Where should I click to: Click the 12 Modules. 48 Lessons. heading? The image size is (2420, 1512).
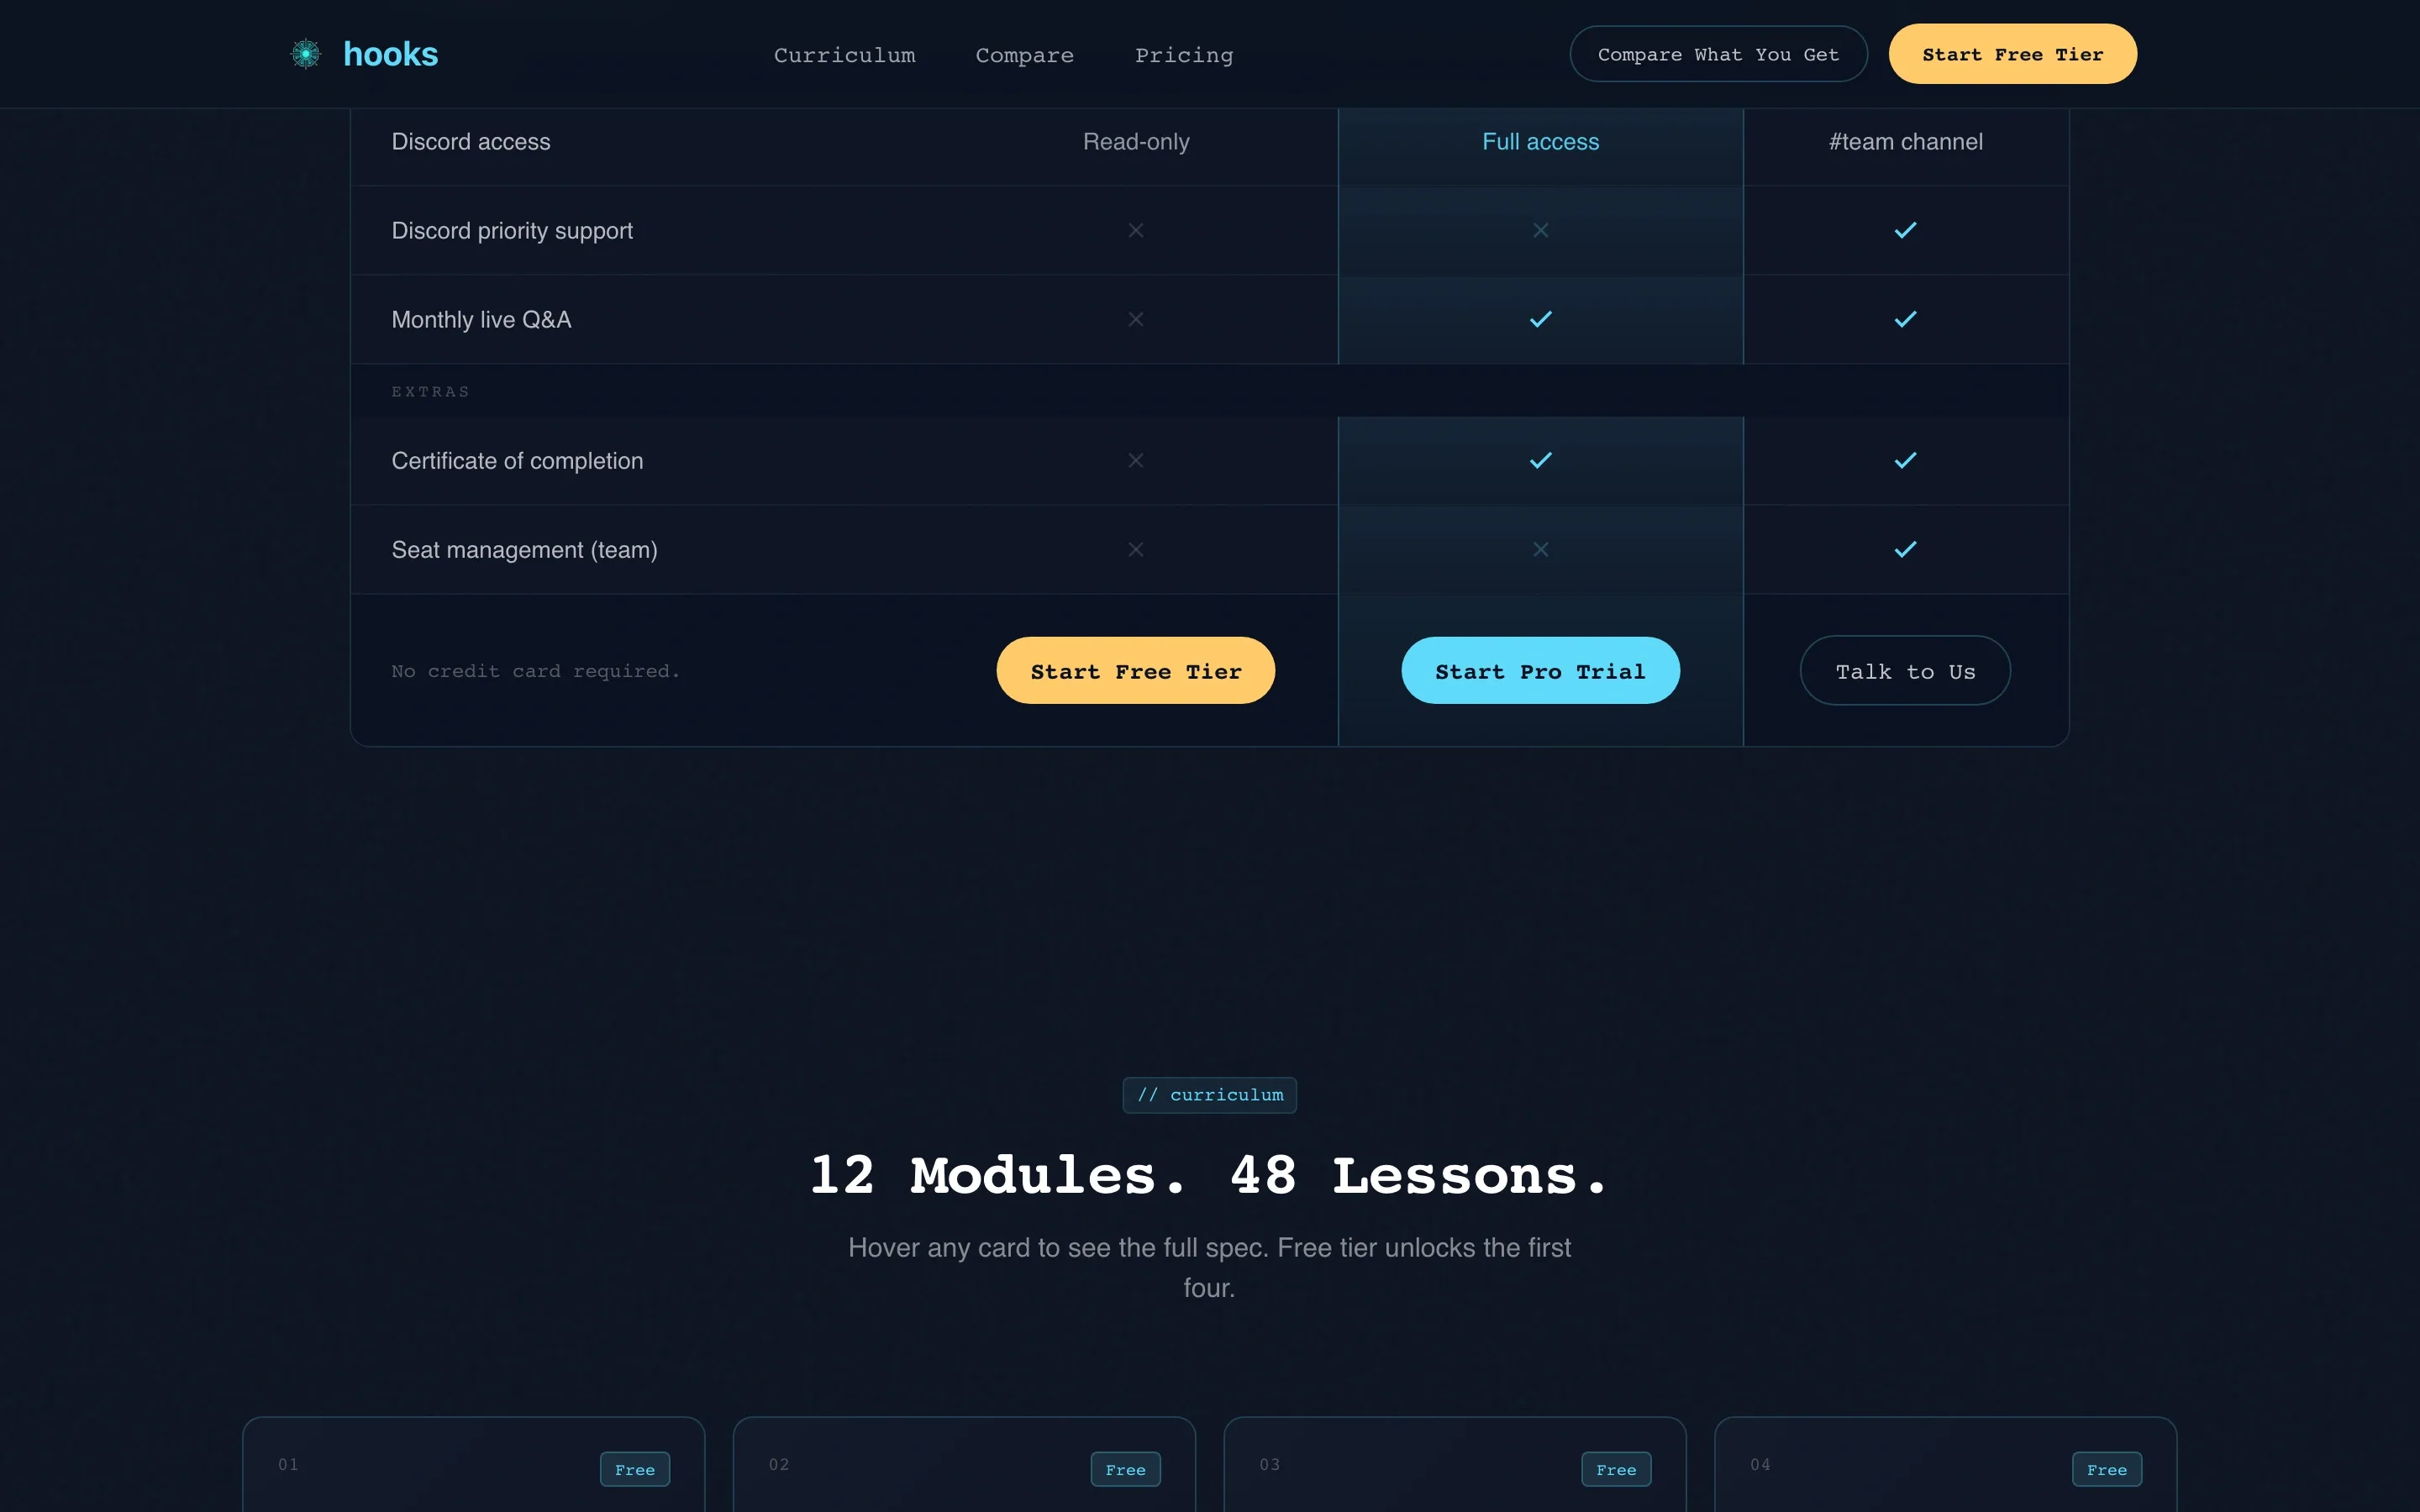1209,1175
